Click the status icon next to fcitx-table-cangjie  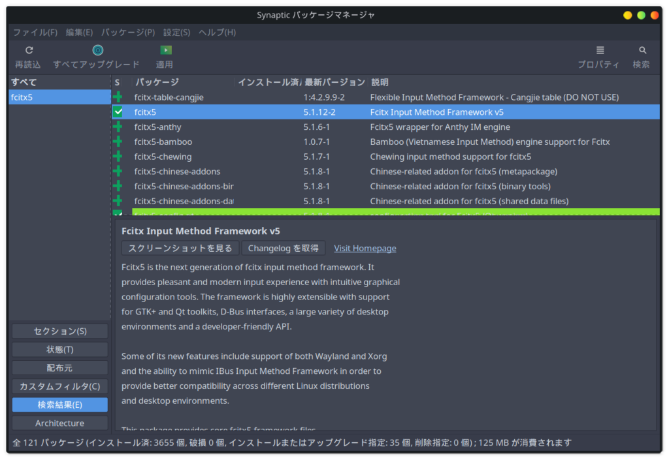pos(118,97)
